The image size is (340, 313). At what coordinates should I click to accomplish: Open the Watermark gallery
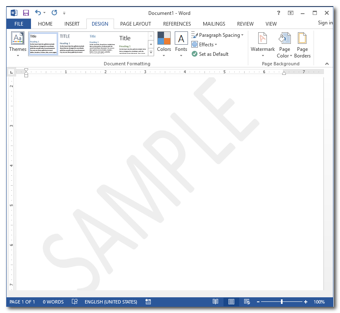pos(262,44)
